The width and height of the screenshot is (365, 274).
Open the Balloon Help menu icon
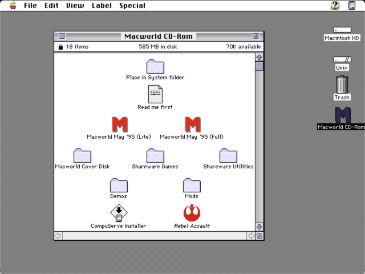coord(335,5)
